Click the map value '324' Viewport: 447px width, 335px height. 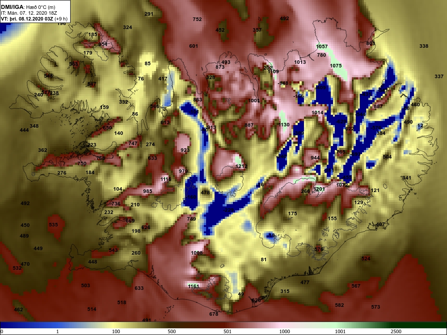(x=127, y=27)
